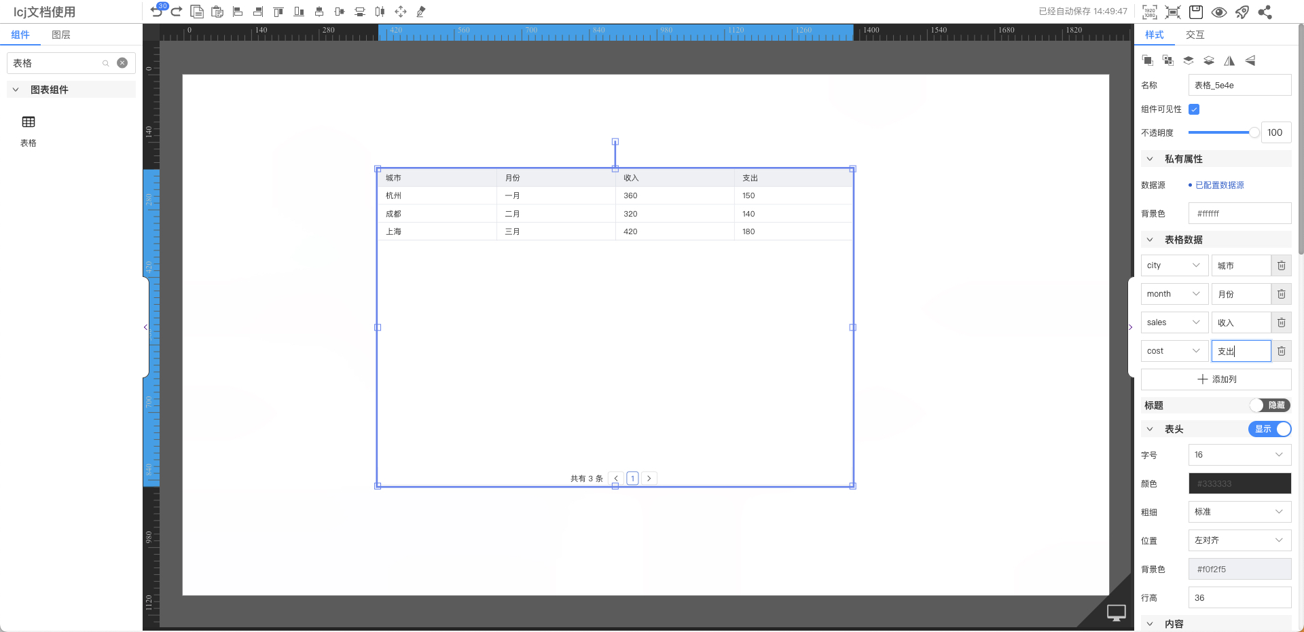Switch to the 图层 tab

click(x=61, y=35)
